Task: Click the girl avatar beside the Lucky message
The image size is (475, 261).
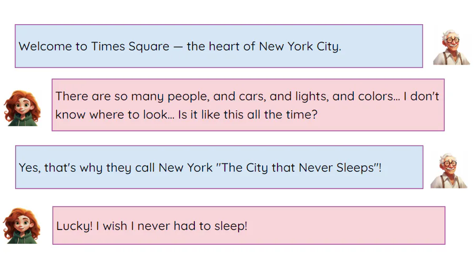Action: pyautogui.click(x=22, y=226)
